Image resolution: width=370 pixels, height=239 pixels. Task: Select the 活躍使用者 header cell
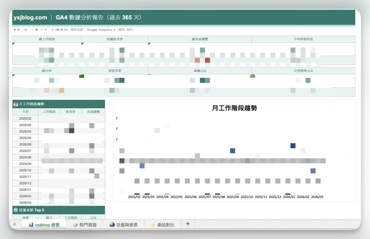[115, 39]
